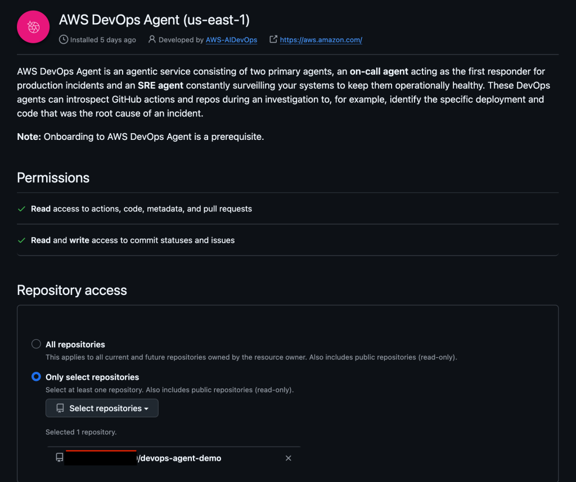This screenshot has width=576, height=482.
Task: Click the bold on-call agent text
Action: (379, 71)
